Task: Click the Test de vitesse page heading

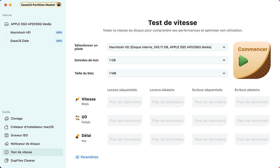Action: (x=172, y=23)
